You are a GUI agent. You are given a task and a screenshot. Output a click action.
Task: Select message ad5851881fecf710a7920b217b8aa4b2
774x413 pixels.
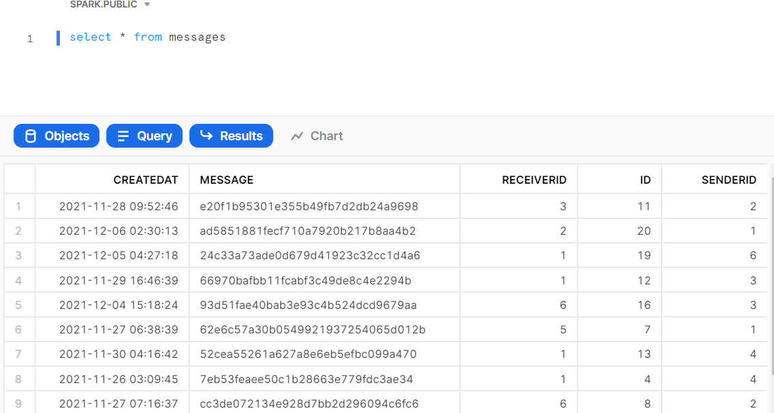pos(324,231)
